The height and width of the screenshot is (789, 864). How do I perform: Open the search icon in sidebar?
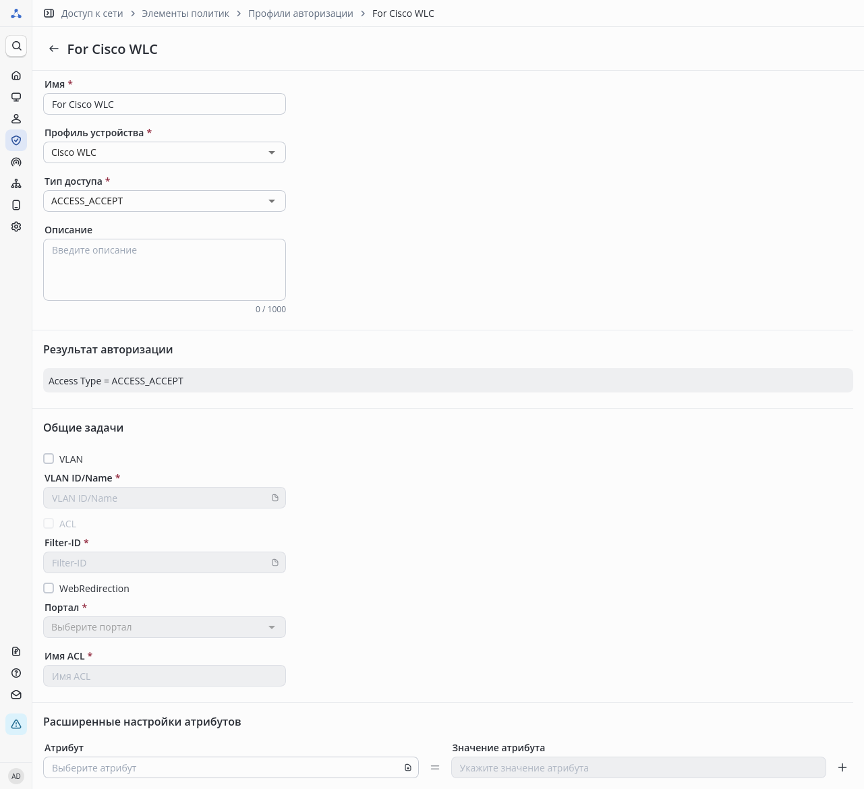[x=16, y=46]
